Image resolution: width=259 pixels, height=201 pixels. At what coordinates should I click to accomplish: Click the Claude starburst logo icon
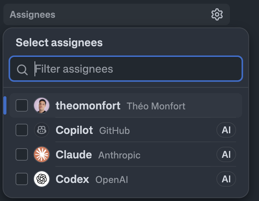(x=42, y=154)
